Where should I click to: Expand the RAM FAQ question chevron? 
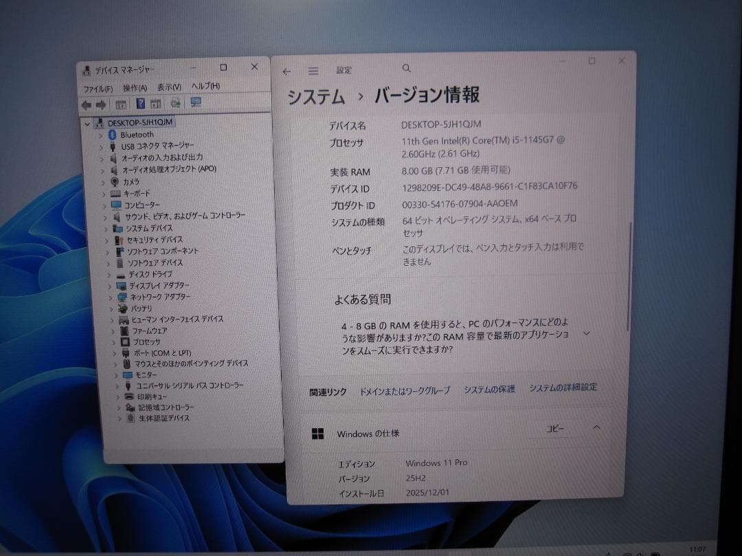click(586, 333)
